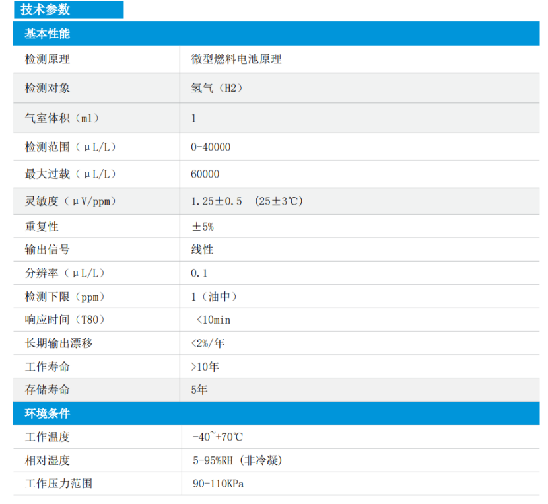Select the value 1（油中）
Image resolution: width=548 pixels, height=504 pixels.
pos(214,297)
